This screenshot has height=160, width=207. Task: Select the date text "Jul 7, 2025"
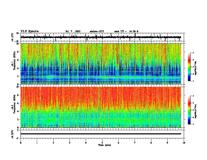click(73, 31)
